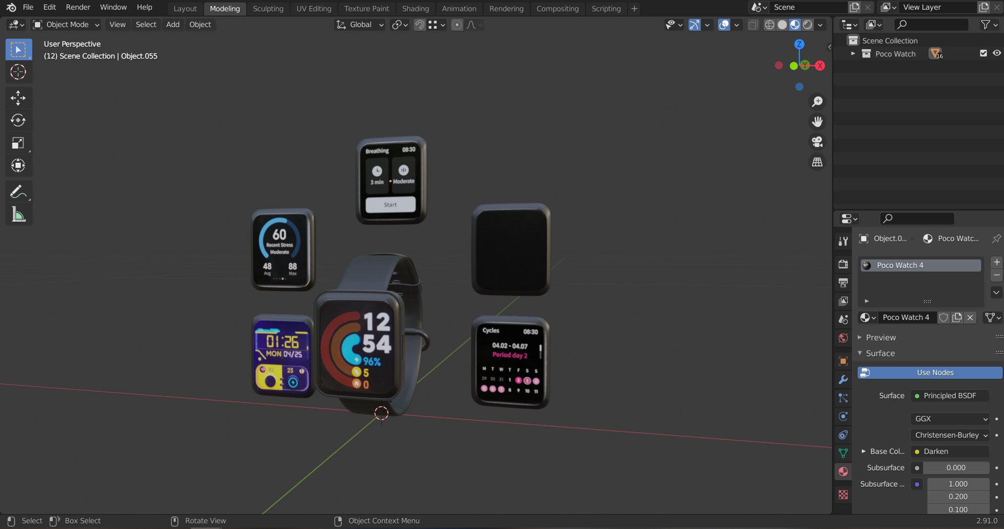Toggle X-Ray mode
This screenshot has width=1004, height=529.
753,25
